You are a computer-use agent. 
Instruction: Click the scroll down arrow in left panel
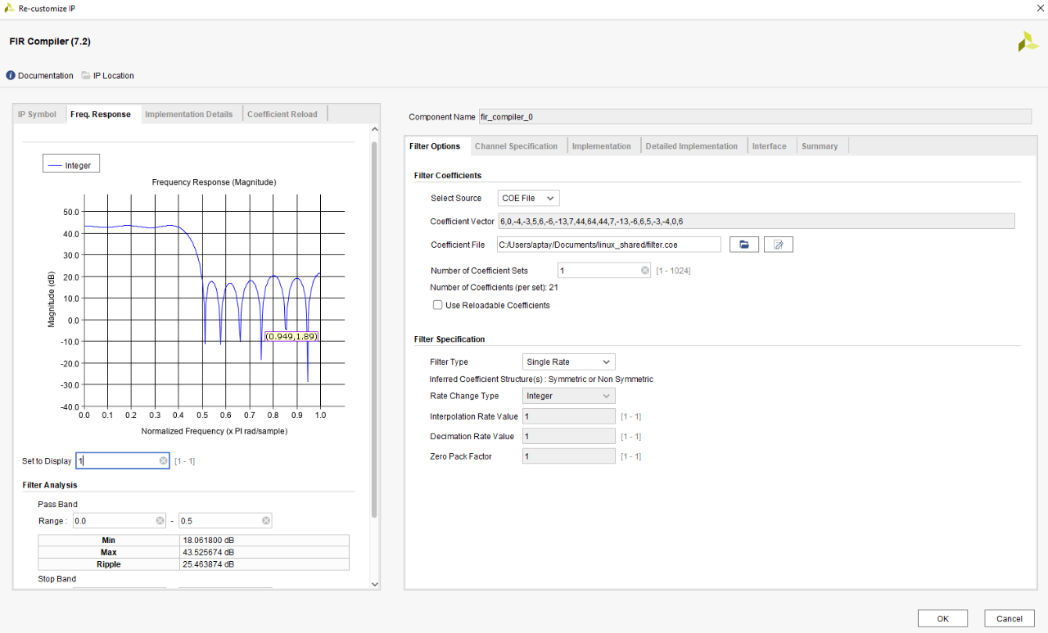(x=375, y=584)
